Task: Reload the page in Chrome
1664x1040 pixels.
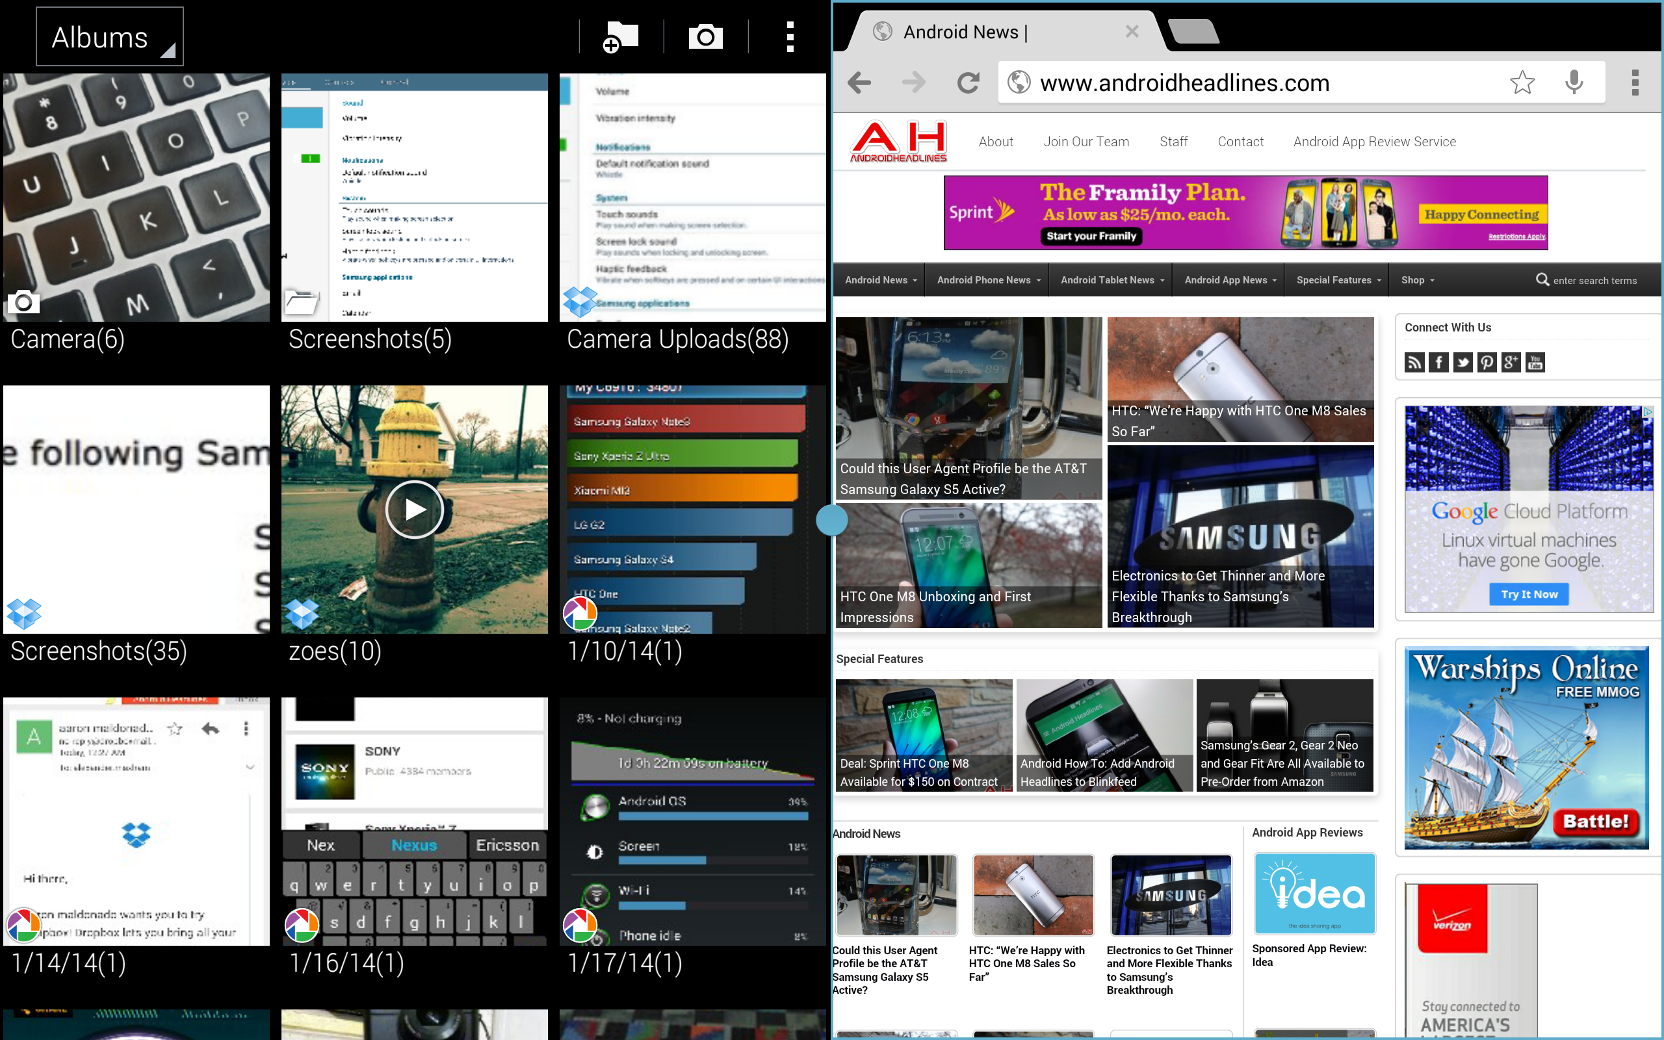Action: pyautogui.click(x=968, y=83)
